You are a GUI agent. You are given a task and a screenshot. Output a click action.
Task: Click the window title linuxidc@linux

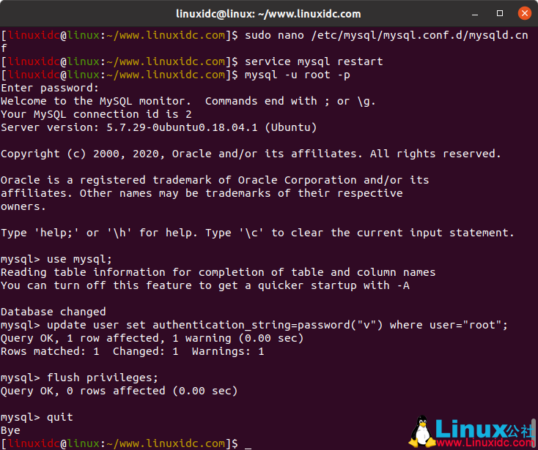coord(268,14)
